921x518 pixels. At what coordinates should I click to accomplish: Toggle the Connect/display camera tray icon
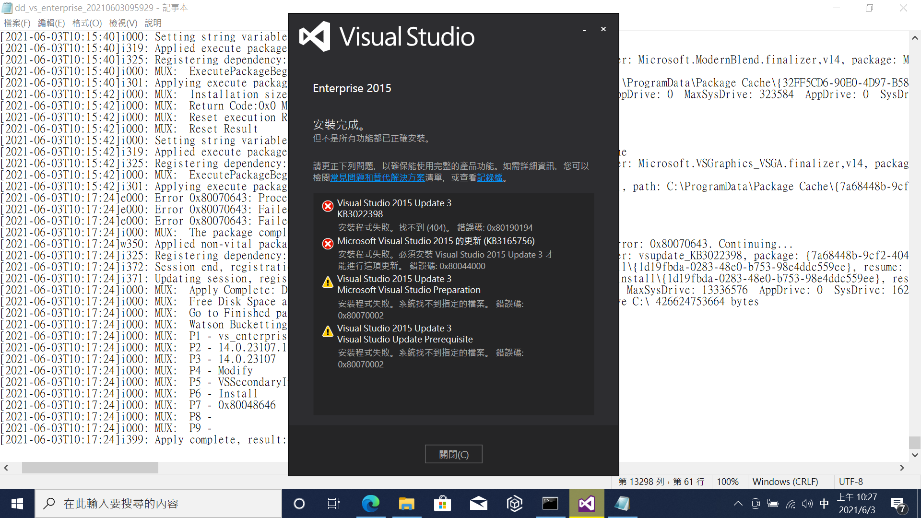coord(756,503)
